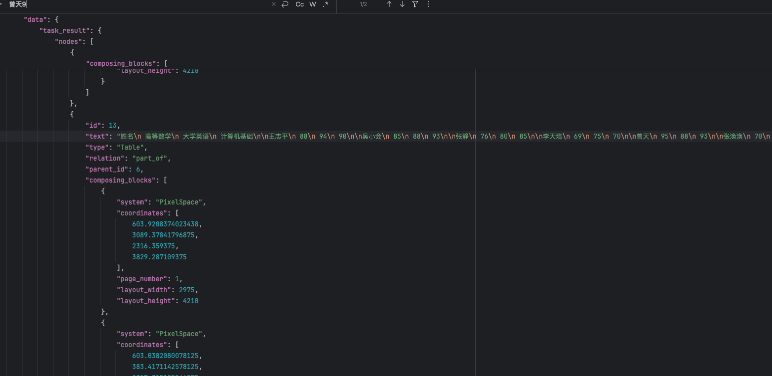The height and width of the screenshot is (376, 772).
Task: Click the filter funnel icon in the find bar
Action: pos(415,4)
